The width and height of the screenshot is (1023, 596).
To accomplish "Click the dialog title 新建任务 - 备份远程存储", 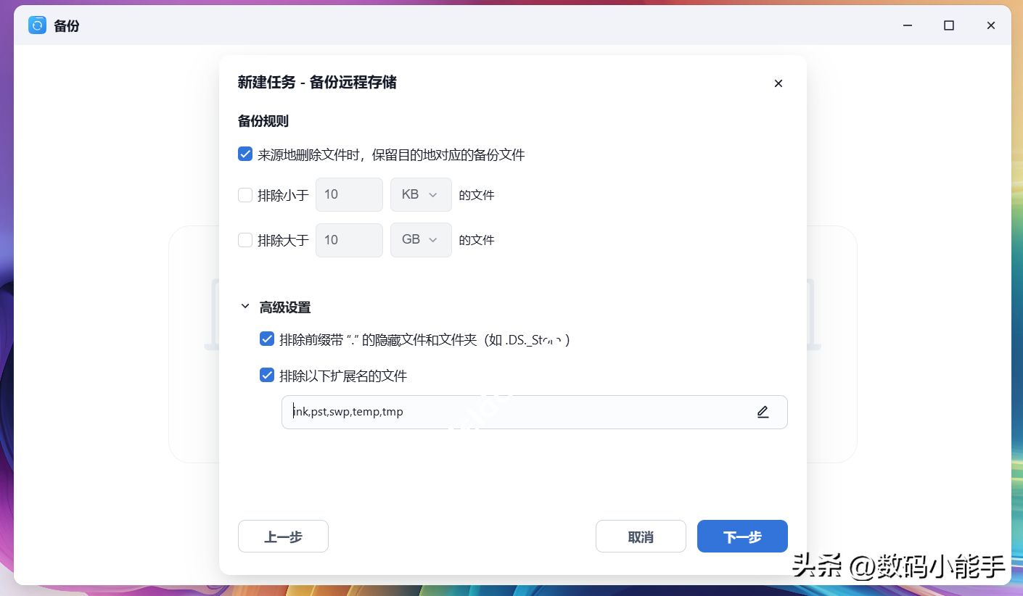I will point(317,83).
